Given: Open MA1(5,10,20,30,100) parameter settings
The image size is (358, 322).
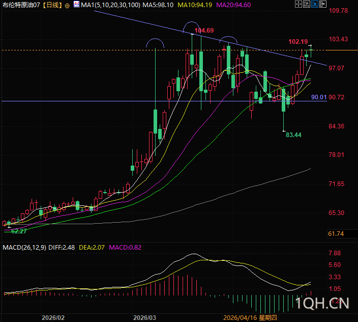Looking at the screenshot, I should pyautogui.click(x=110, y=5).
